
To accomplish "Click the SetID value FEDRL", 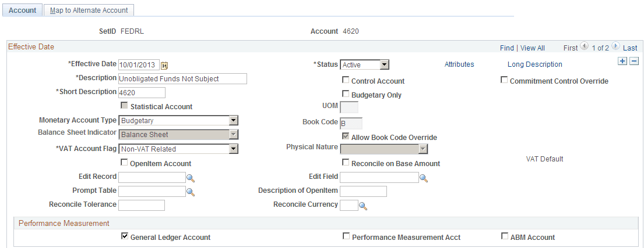I will click(x=132, y=31).
